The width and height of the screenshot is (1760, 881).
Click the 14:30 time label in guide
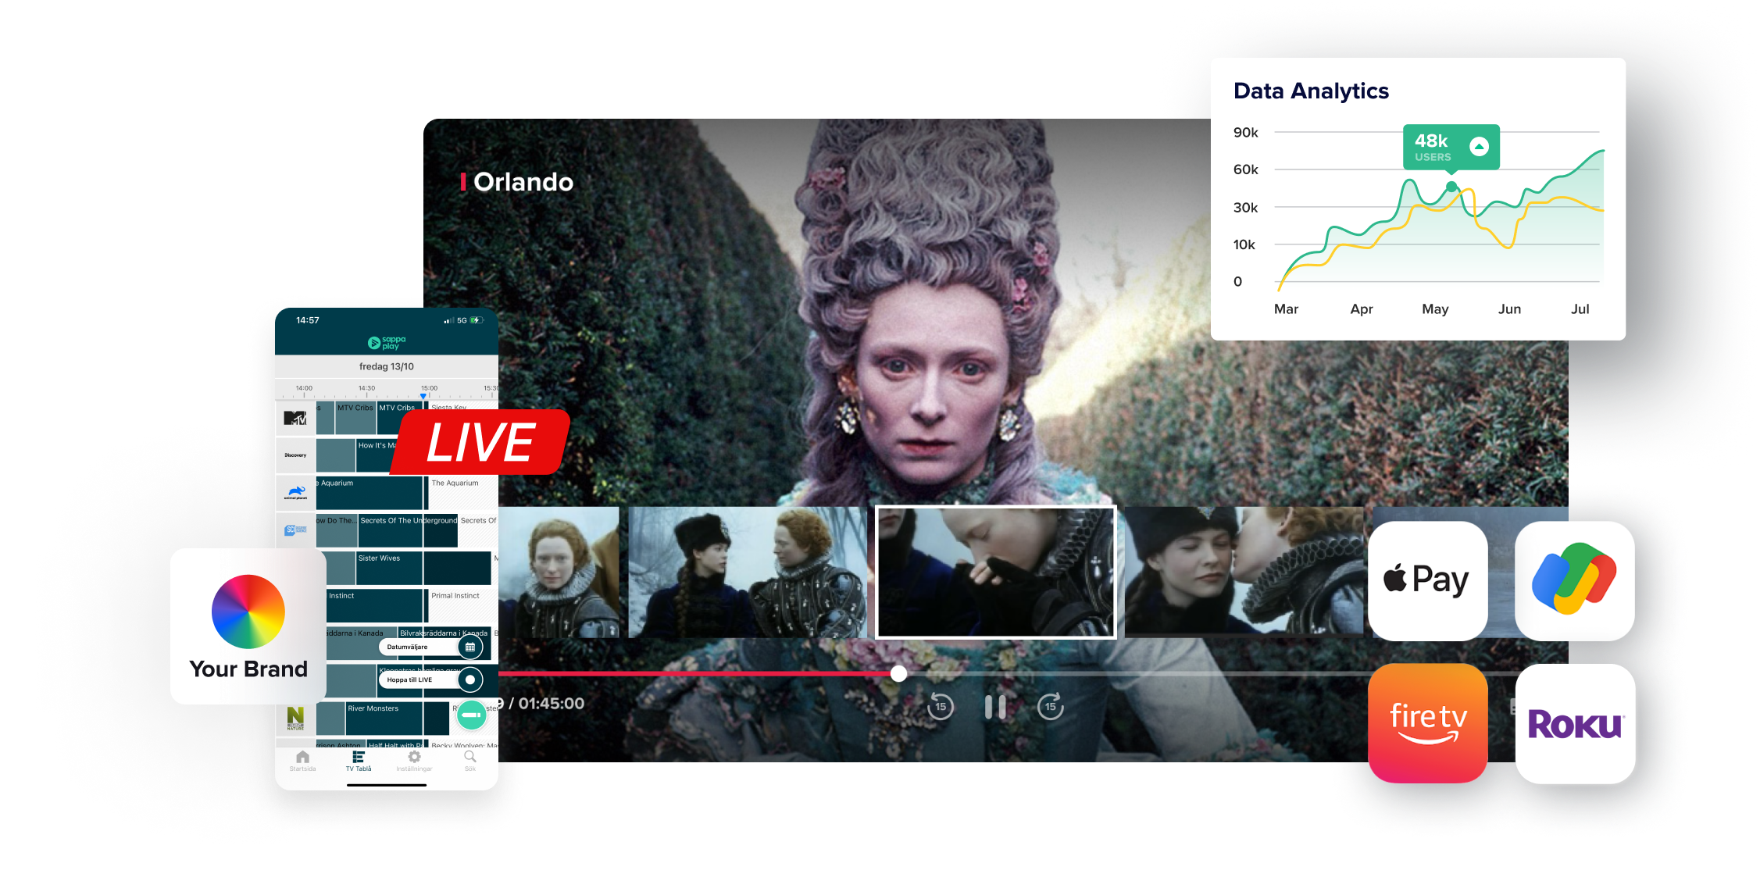click(366, 388)
